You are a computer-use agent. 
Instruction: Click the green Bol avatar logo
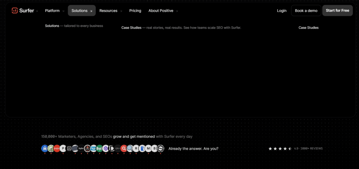click(x=100, y=148)
